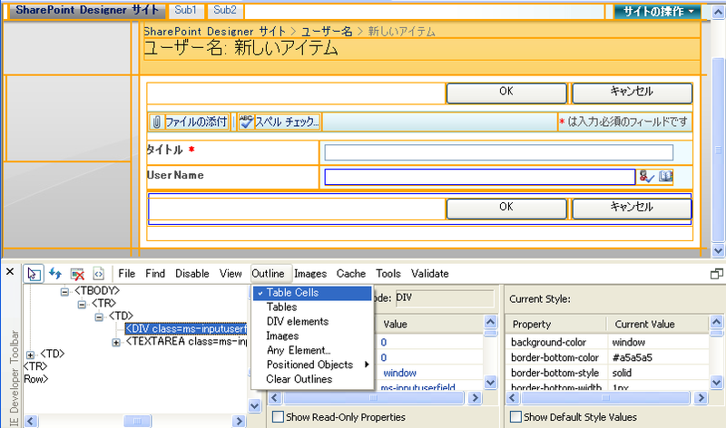726x428 pixels.
Task: Click the #a5a5a5 border color value
Action: pyautogui.click(x=632, y=357)
